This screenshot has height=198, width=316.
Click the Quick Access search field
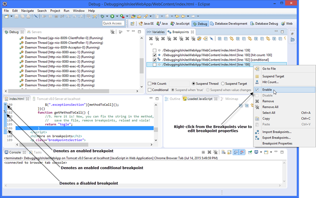pyautogui.click(x=113, y=23)
